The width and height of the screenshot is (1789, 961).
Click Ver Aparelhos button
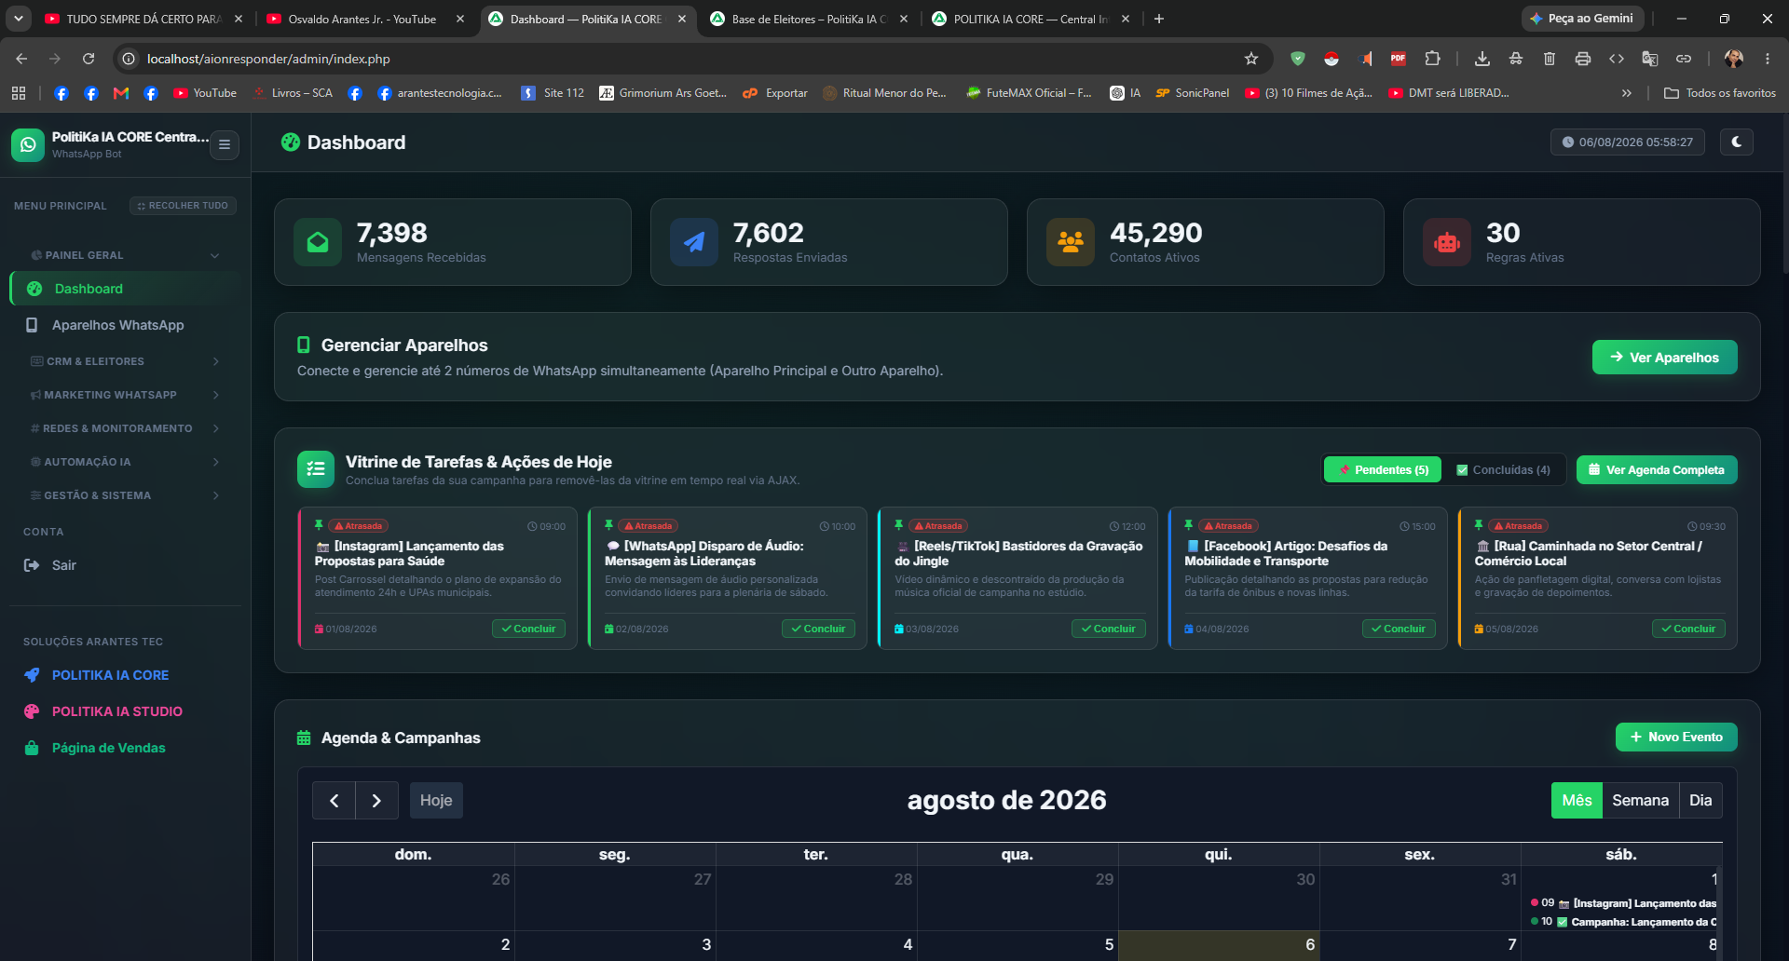(1664, 358)
